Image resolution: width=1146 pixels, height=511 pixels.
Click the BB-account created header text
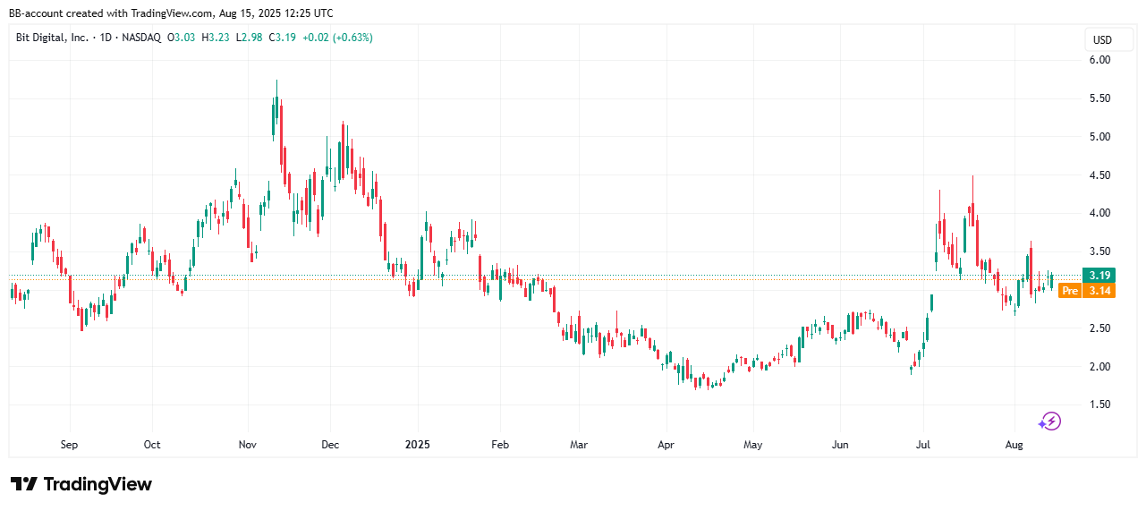click(170, 13)
